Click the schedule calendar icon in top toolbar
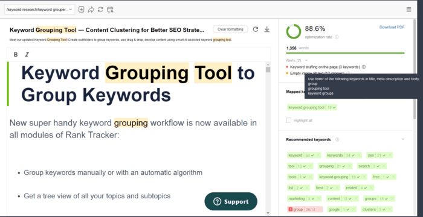 (x=110, y=10)
